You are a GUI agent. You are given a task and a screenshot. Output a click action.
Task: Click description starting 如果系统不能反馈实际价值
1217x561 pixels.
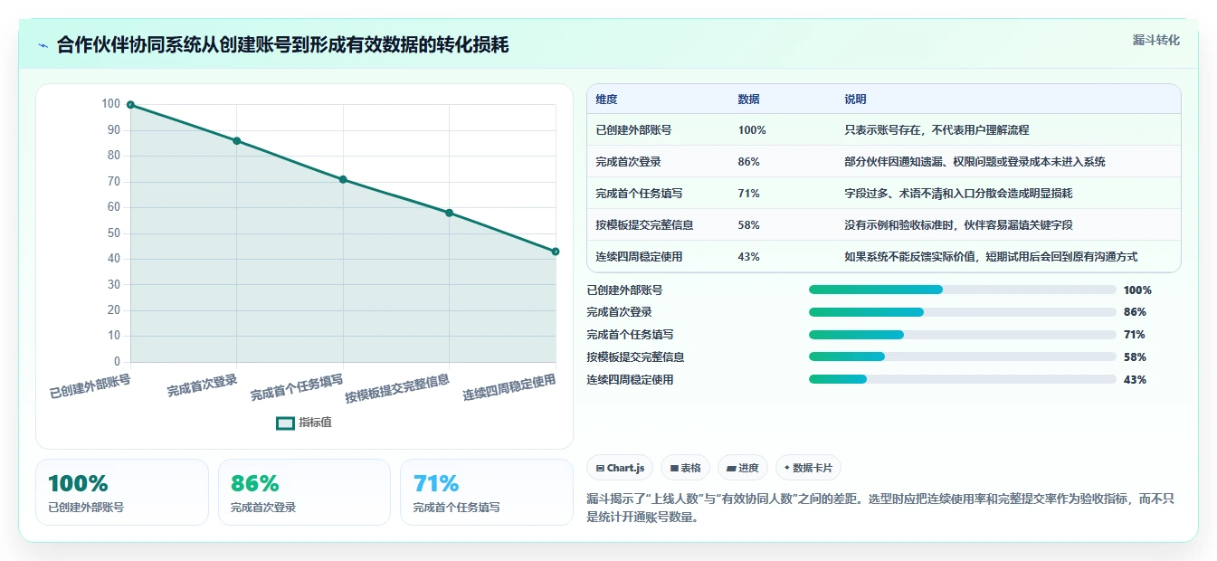(991, 256)
